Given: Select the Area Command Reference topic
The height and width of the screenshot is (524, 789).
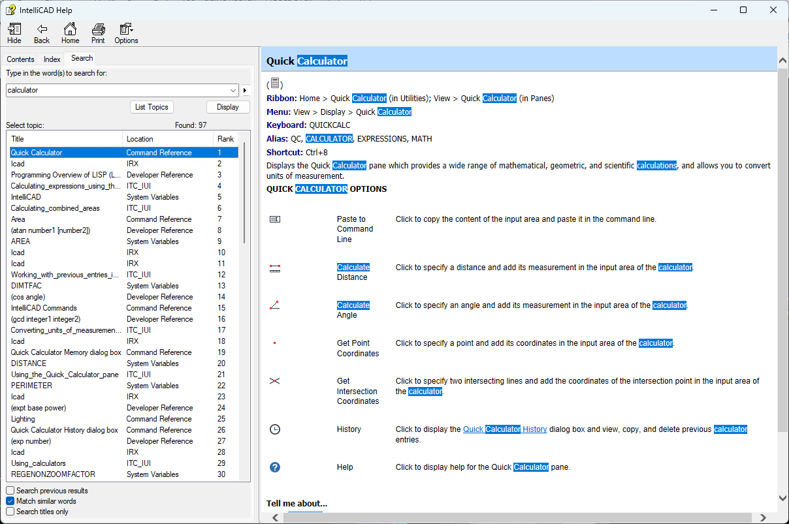Looking at the screenshot, I should pos(123,219).
